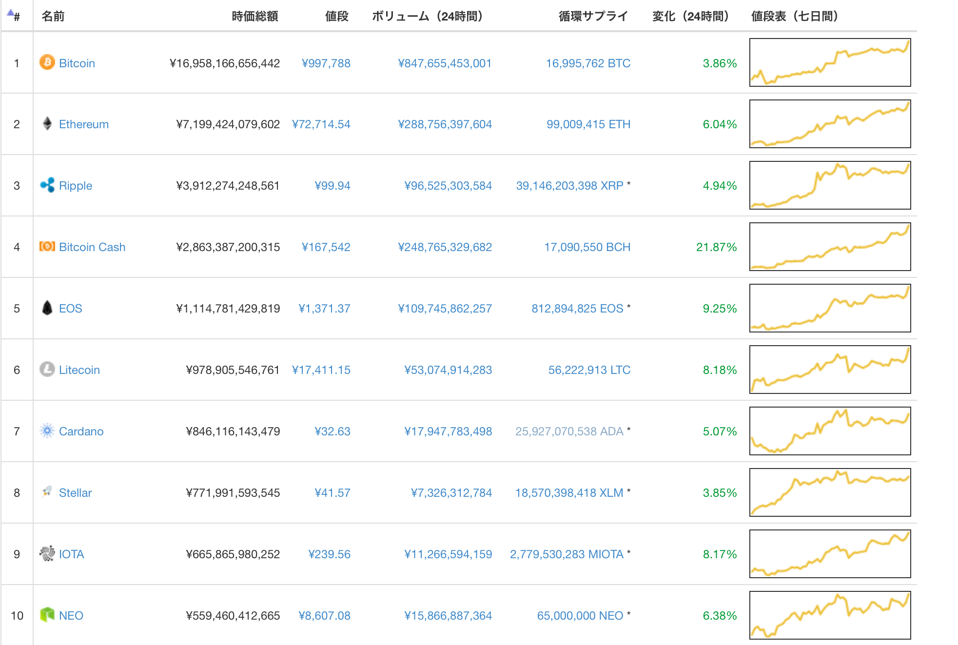Click the gray Litecoin coin icon

[47, 370]
